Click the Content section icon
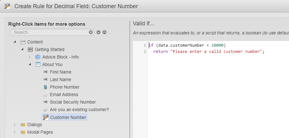The image size is (289, 138). click(x=23, y=42)
